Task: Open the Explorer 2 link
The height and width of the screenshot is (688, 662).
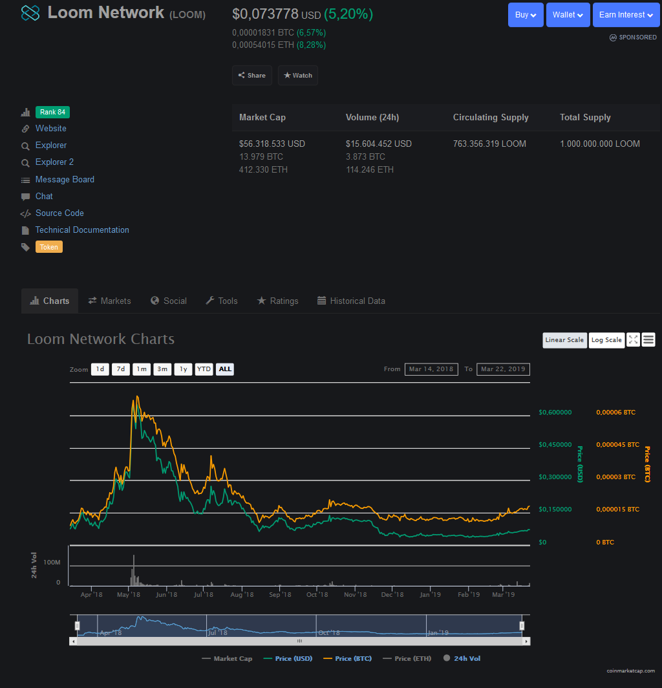Action: [54, 162]
